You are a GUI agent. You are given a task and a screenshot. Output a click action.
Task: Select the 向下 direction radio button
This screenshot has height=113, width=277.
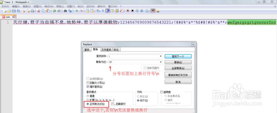click(x=138, y=101)
